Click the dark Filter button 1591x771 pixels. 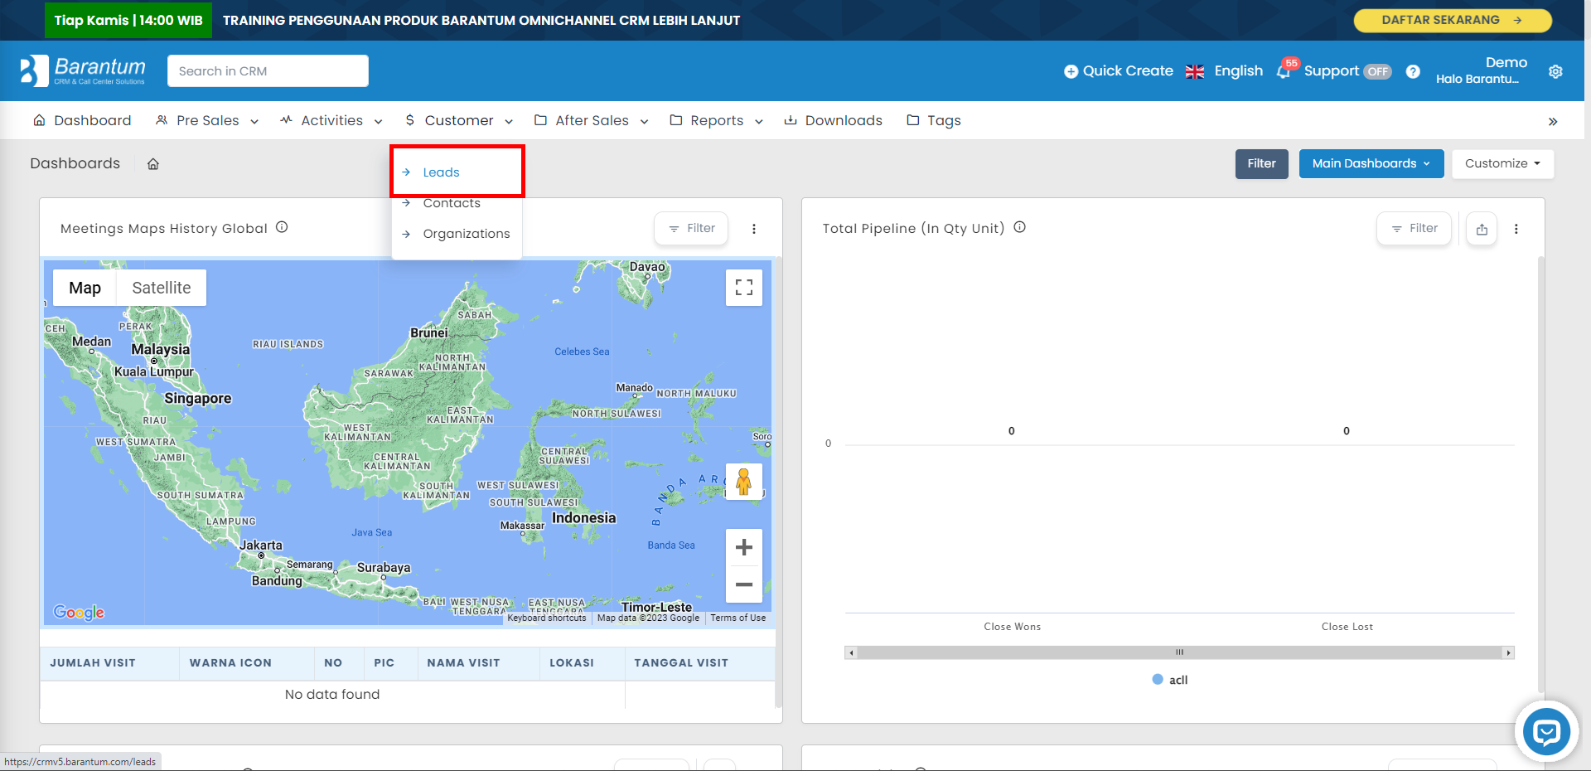click(1262, 163)
